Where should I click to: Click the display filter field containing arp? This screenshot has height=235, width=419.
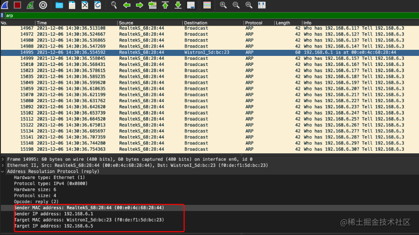[211, 15]
